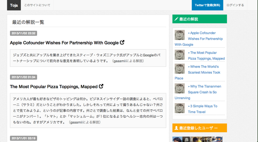The image size is (258, 142).
Task: Click the Pizza Toppings Japanese summary box
Action: [88, 110]
